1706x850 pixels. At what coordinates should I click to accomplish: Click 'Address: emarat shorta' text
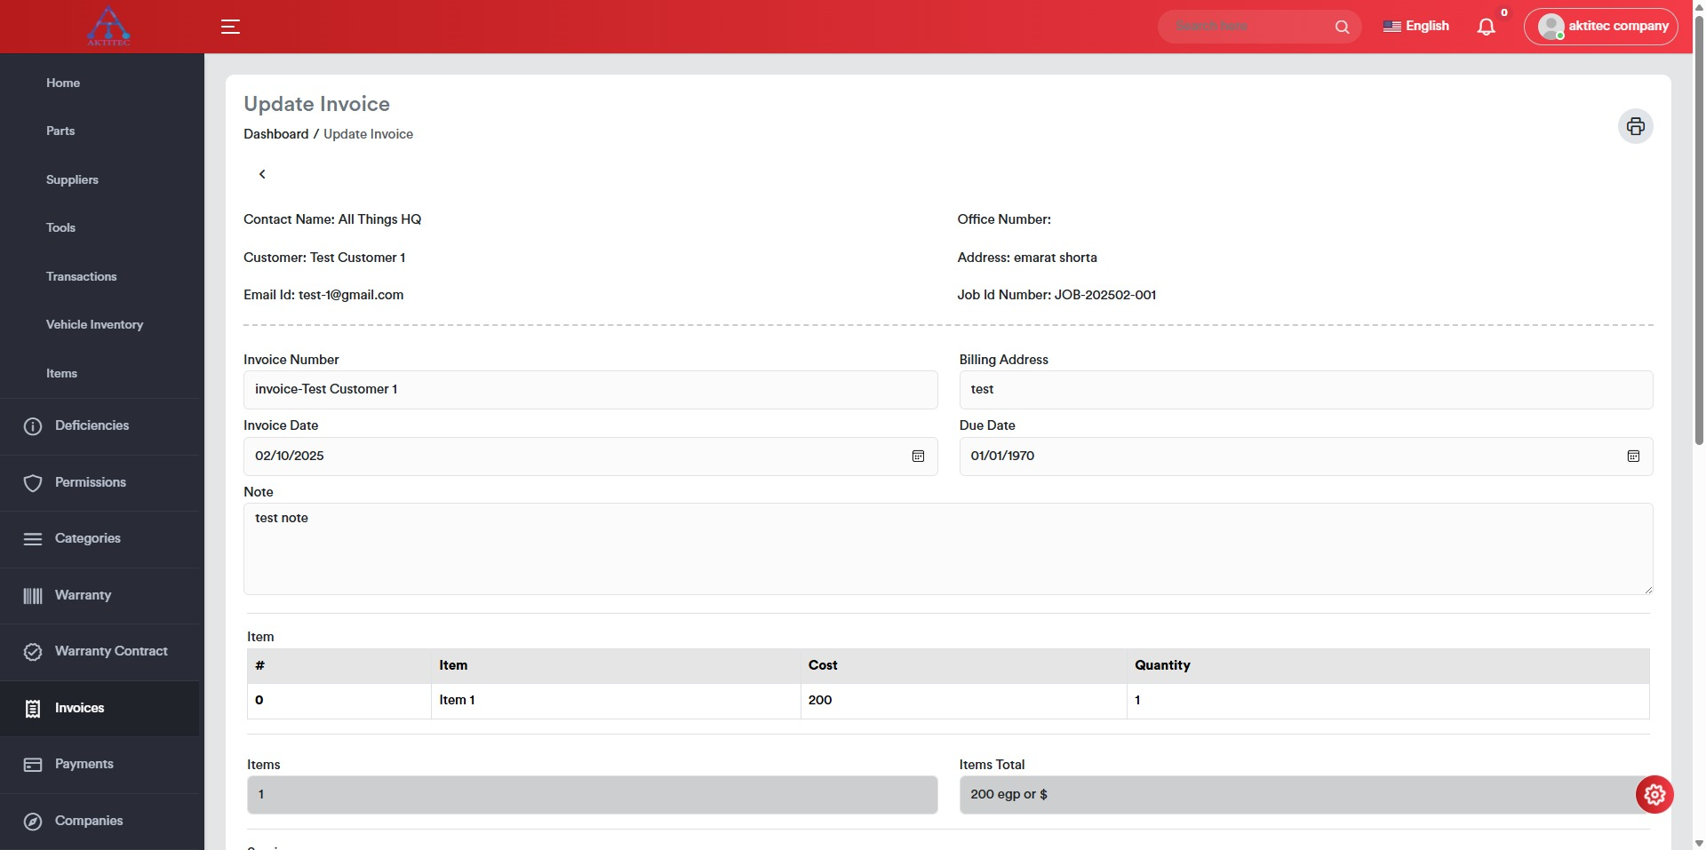[x=1027, y=258]
